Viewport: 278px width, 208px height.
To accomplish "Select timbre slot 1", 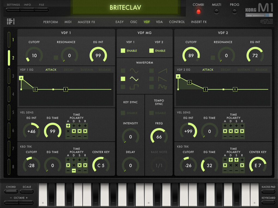I will click(9, 40).
